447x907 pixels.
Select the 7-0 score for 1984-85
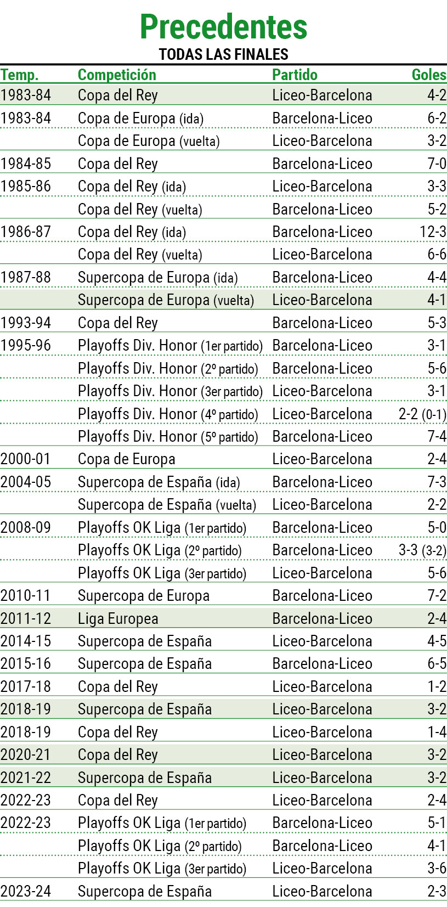point(437,164)
